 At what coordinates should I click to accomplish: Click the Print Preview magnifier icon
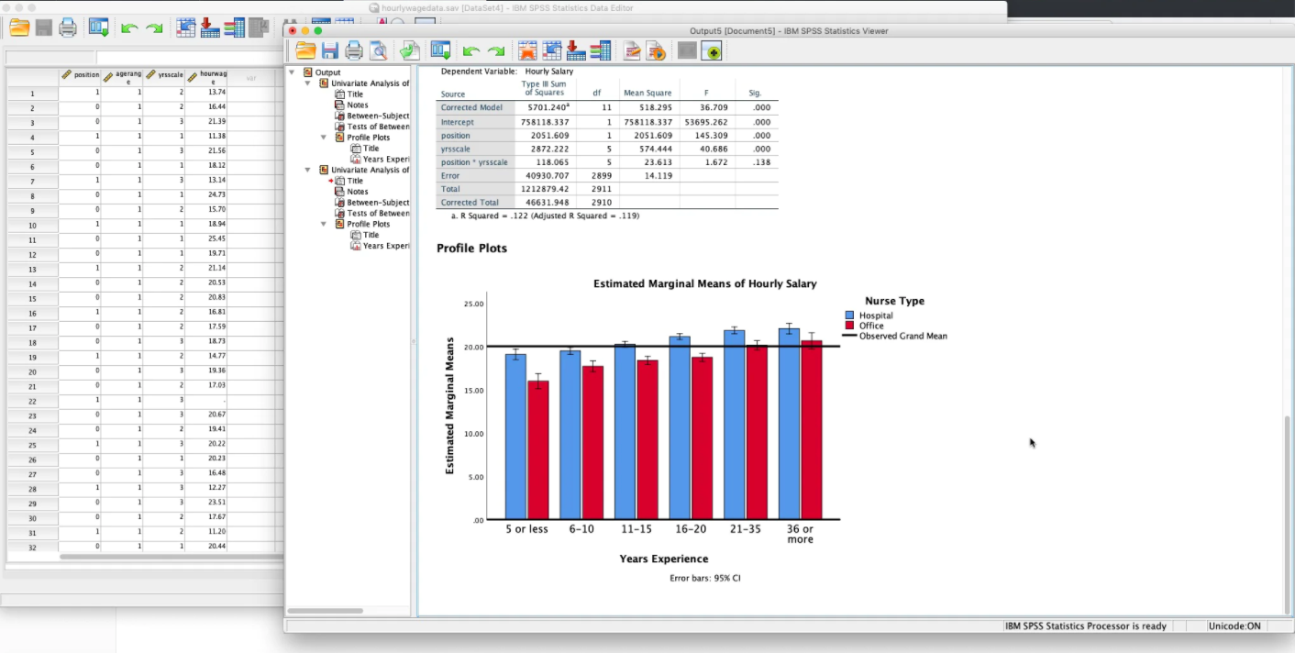[x=378, y=51]
